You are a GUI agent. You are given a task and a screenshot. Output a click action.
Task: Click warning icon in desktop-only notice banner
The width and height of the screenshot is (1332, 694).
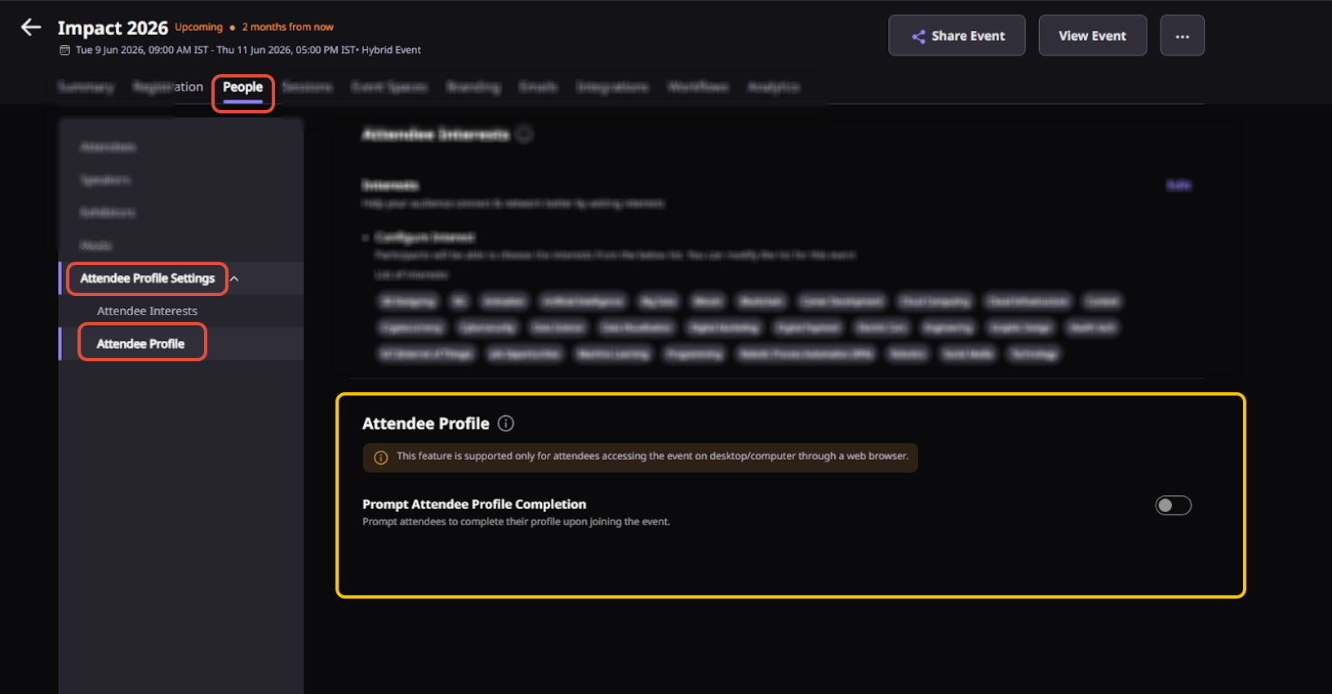(x=380, y=458)
